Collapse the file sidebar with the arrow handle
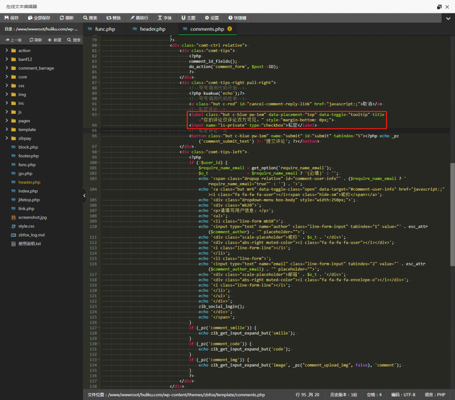 click(84, 196)
